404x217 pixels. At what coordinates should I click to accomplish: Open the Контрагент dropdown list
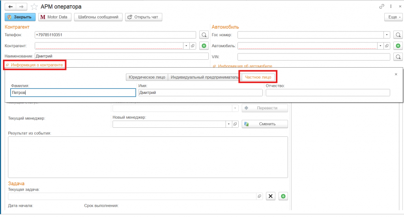(186, 46)
